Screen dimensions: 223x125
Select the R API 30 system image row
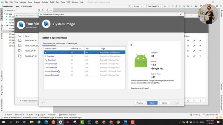84,52
